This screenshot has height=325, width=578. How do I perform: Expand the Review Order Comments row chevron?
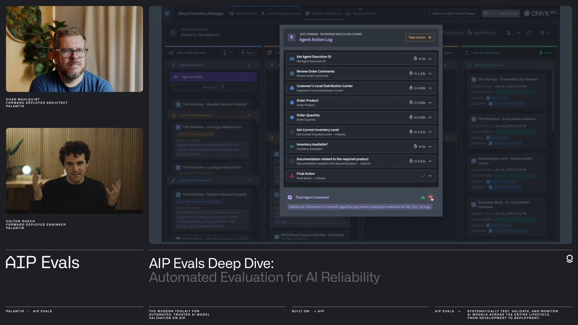[430, 73]
